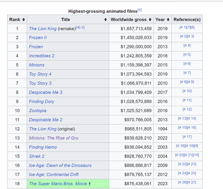Sort by Worldwide gross arrows
This screenshot has width=223, height=189.
pos(150,19)
